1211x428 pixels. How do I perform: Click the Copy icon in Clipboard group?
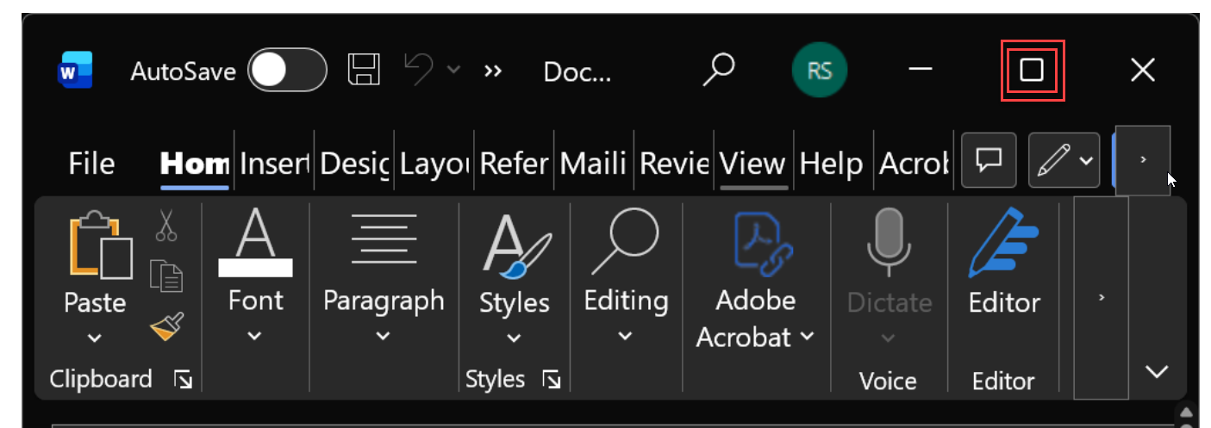[x=166, y=275]
